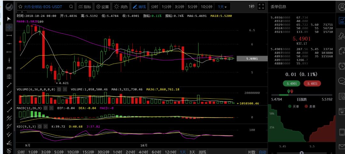Select 周线 weekly timeframe
This screenshot has width=345, height=154.
pos(203,152)
